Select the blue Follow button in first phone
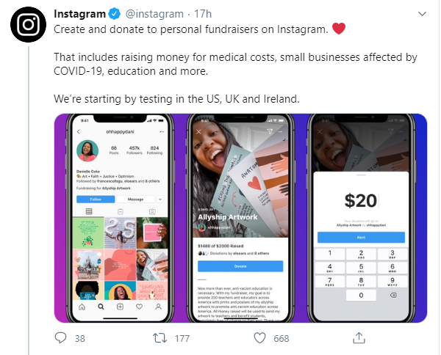 click(96, 200)
